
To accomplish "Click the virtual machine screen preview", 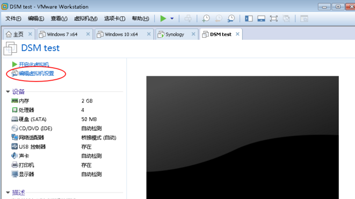I will tap(242, 138).
